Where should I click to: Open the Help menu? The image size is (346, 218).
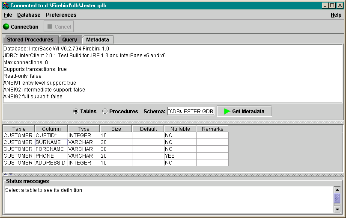(336, 15)
